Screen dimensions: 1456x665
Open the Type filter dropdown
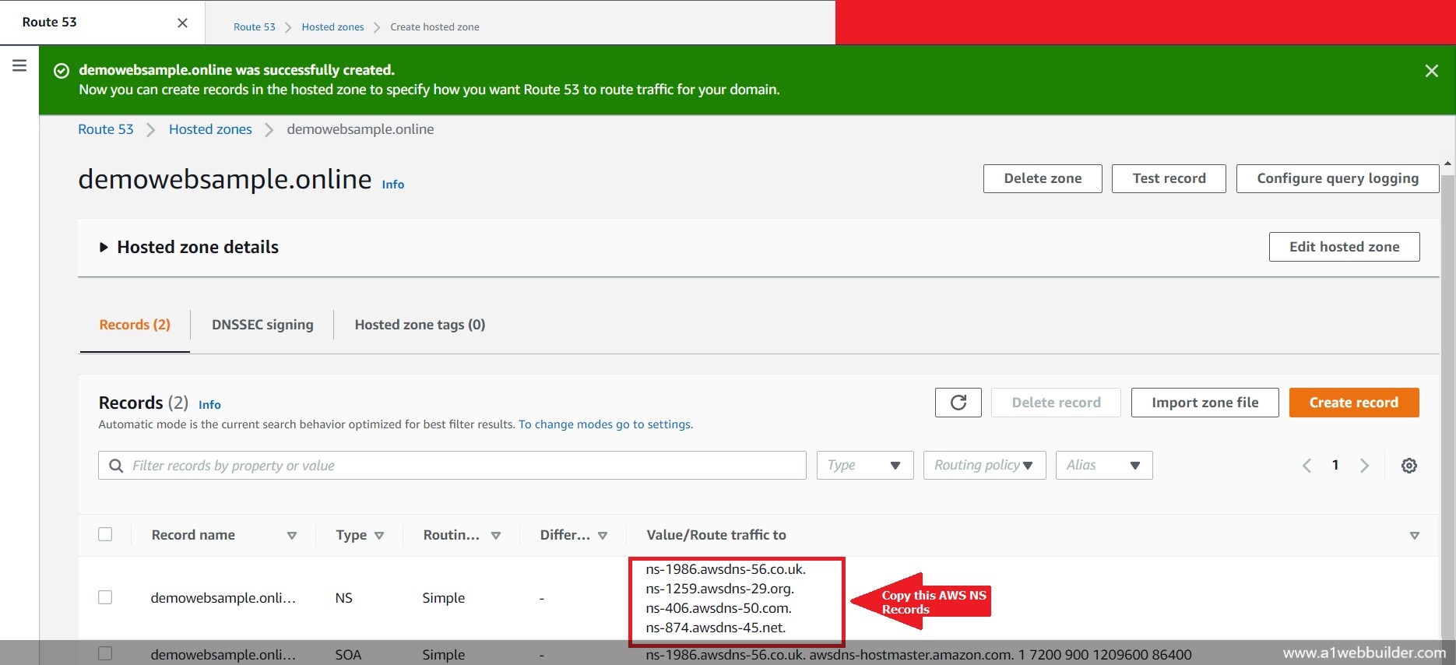tap(864, 466)
